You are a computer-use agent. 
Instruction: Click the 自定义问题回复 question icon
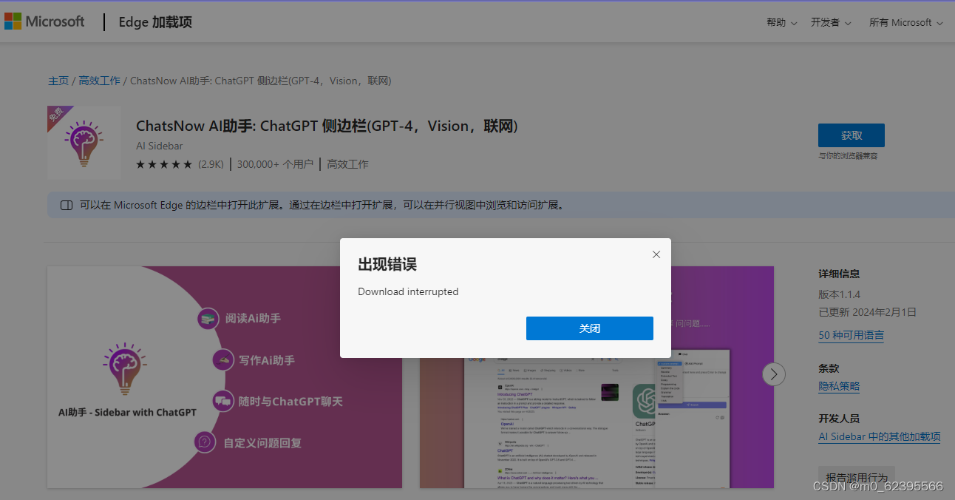point(205,442)
